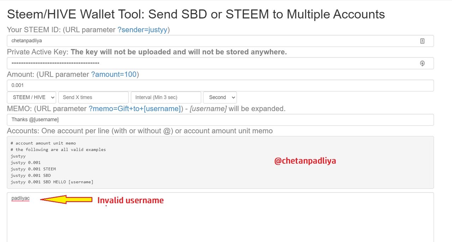Click the bold key will not be uploaded notice

[179, 52]
